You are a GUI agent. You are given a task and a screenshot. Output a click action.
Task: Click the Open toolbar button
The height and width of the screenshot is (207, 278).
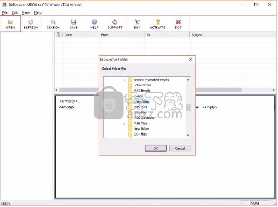click(x=10, y=24)
